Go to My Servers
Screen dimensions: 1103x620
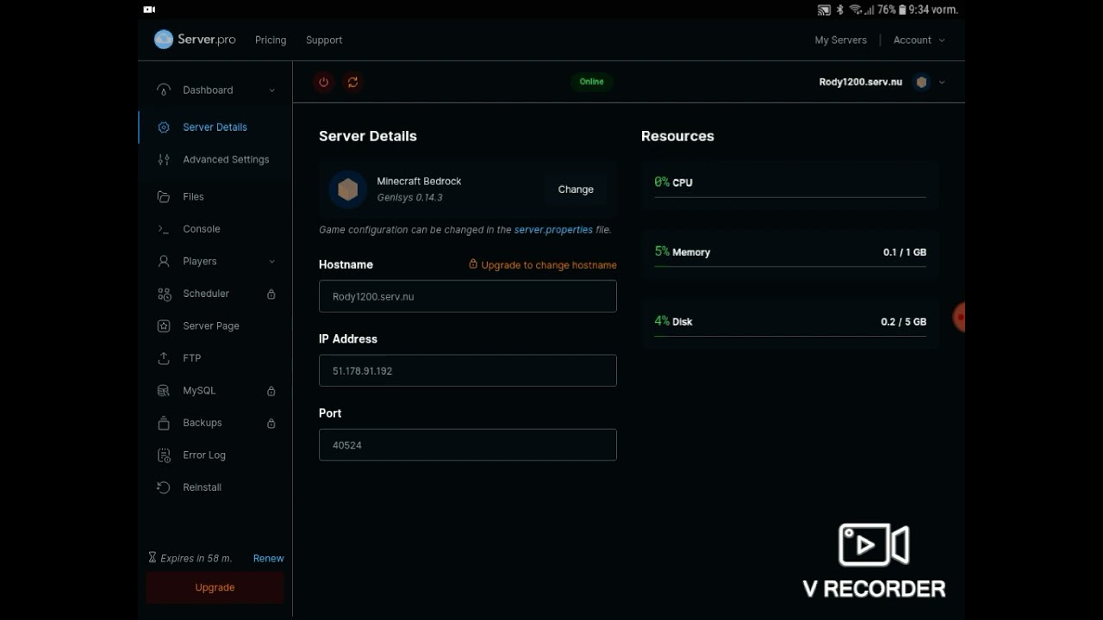click(x=841, y=40)
